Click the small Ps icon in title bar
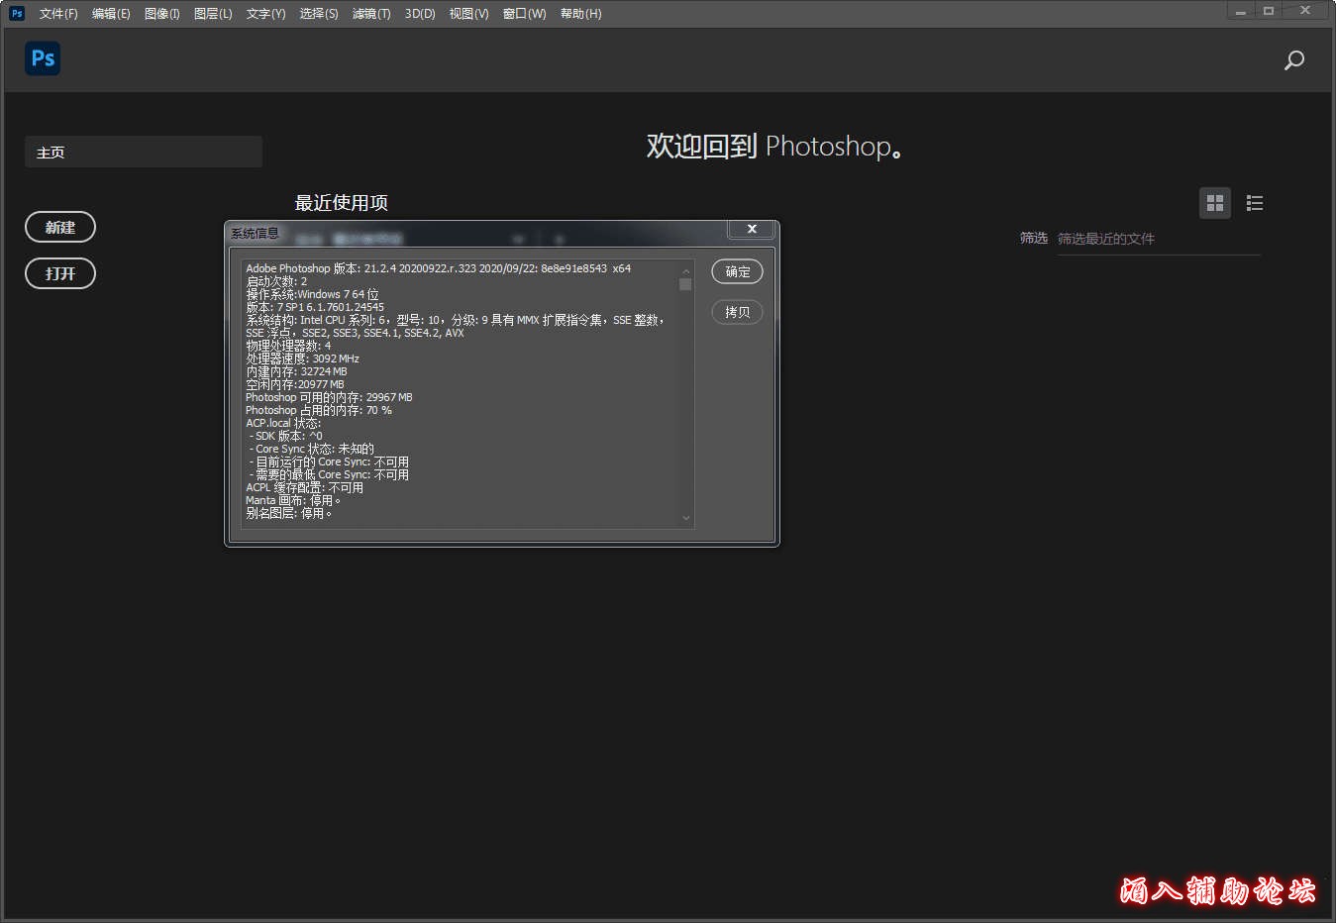The image size is (1336, 923). click(x=17, y=13)
